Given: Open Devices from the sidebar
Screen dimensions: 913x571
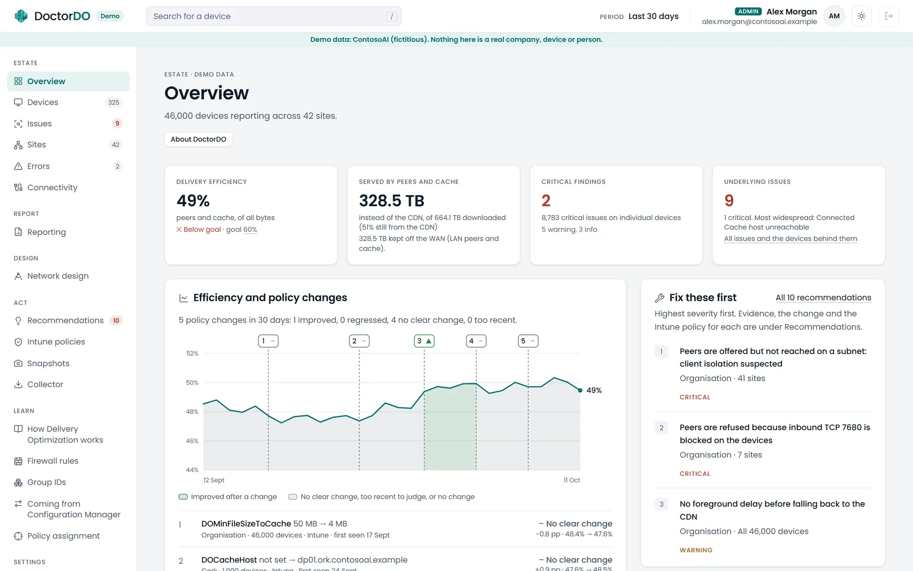Looking at the screenshot, I should (68, 102).
